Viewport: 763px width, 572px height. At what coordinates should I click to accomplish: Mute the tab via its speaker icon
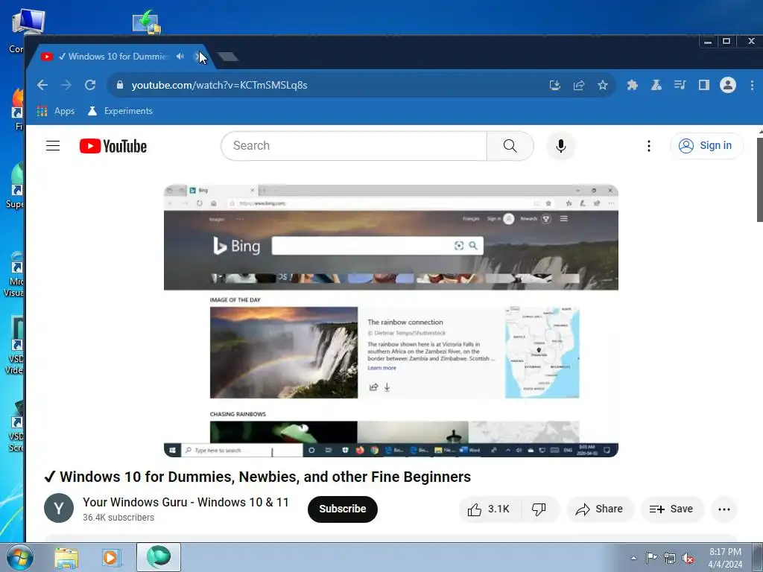tap(180, 57)
